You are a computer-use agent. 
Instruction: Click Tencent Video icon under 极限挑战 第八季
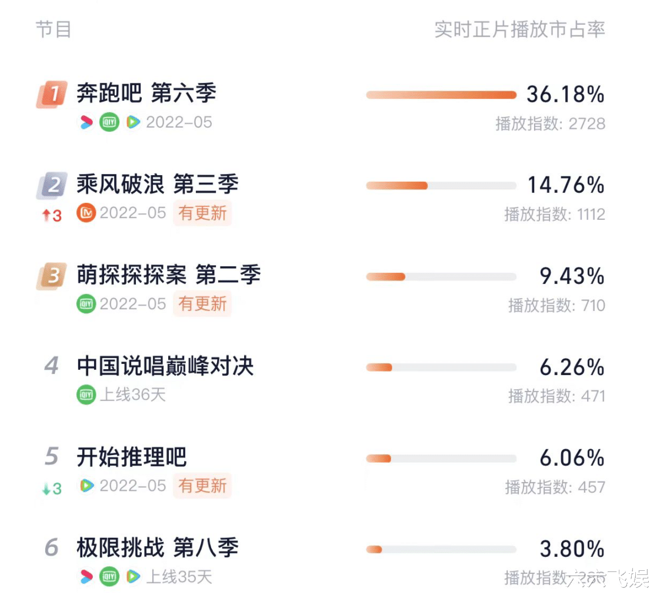(x=133, y=576)
